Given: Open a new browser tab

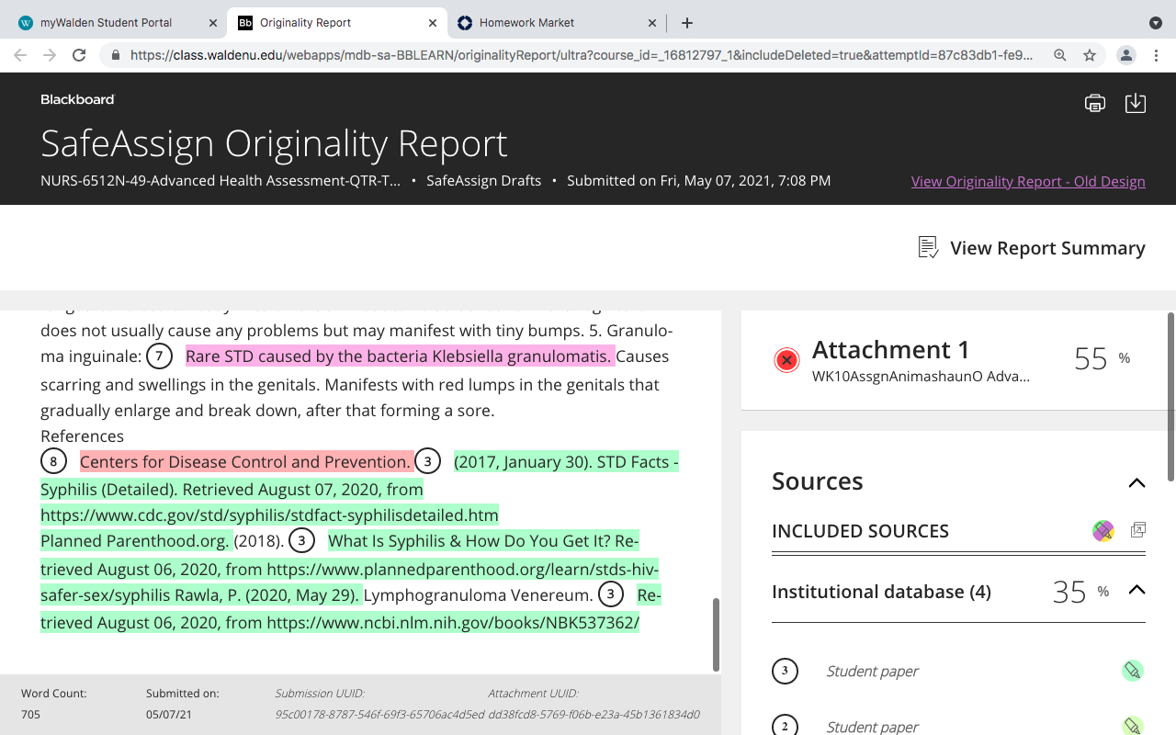Looking at the screenshot, I should click(687, 23).
